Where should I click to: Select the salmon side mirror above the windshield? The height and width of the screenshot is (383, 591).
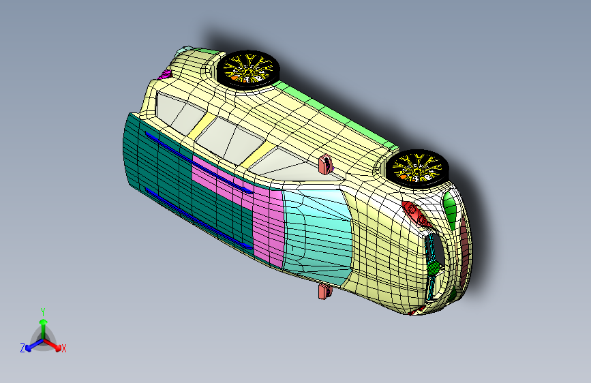(325, 164)
